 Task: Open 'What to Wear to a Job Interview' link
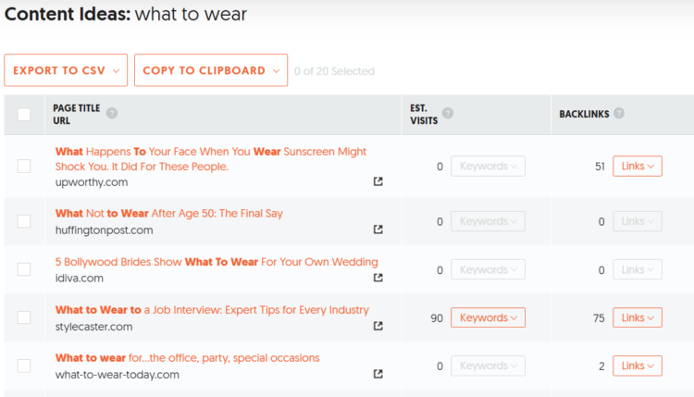point(212,310)
